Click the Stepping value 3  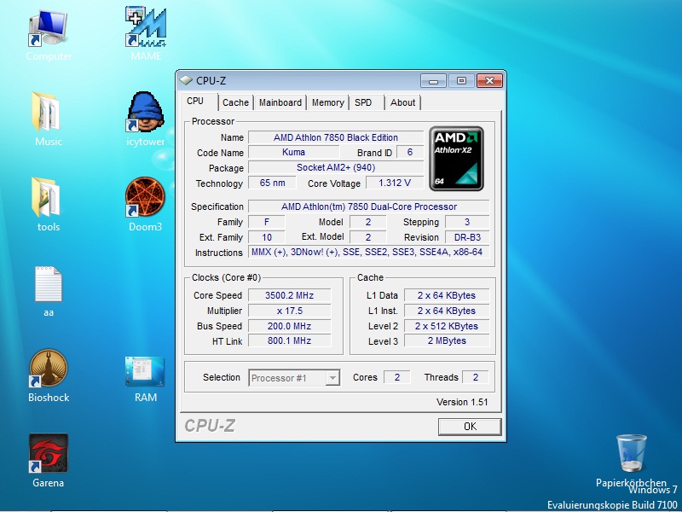[x=467, y=222]
